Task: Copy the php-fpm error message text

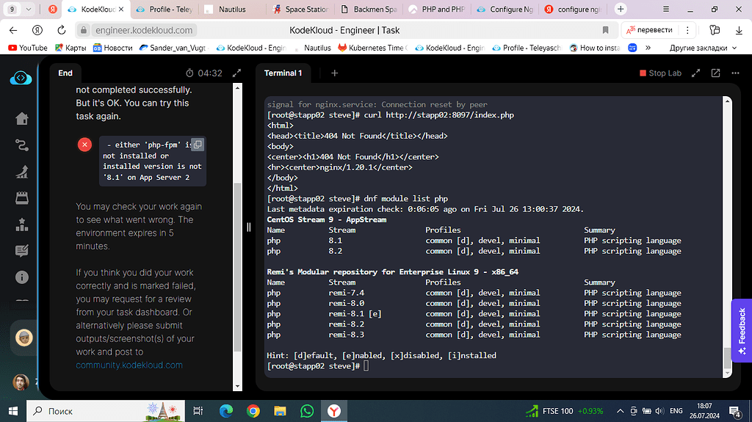Action: (x=197, y=145)
